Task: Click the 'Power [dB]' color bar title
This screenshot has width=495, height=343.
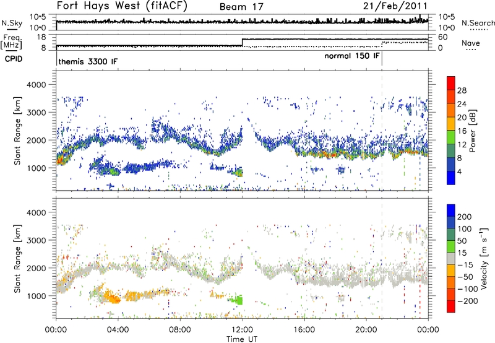Action: tap(472, 131)
